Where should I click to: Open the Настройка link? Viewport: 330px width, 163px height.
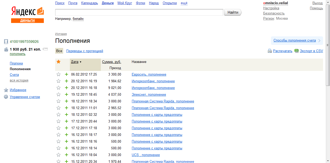click(x=271, y=8)
